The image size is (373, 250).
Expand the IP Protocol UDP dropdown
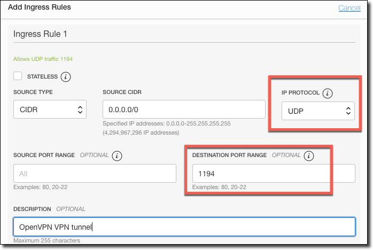click(x=318, y=111)
